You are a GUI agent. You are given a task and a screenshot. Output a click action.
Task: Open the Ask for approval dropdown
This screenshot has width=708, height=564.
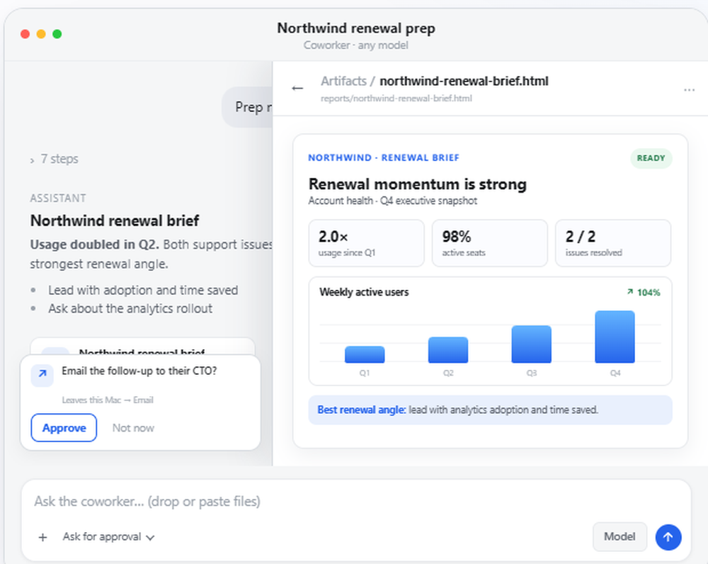pos(108,537)
